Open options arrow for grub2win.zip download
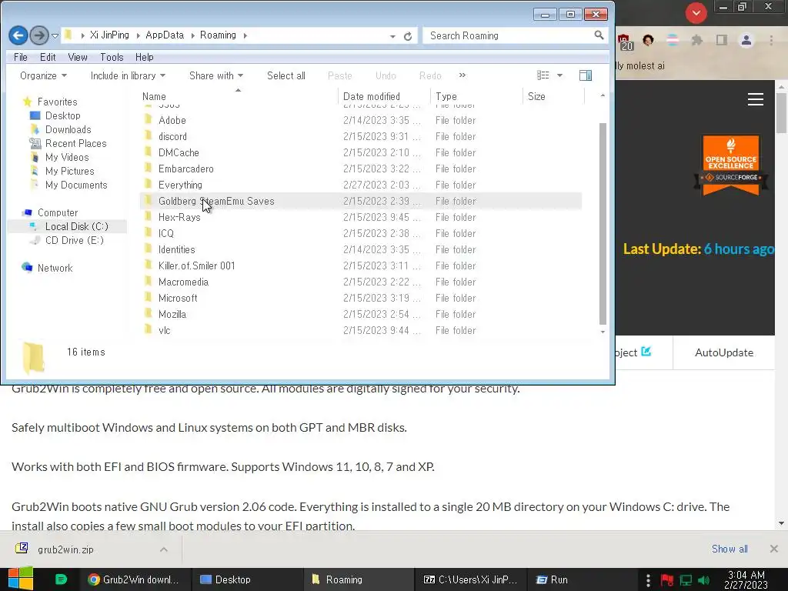 163,549
